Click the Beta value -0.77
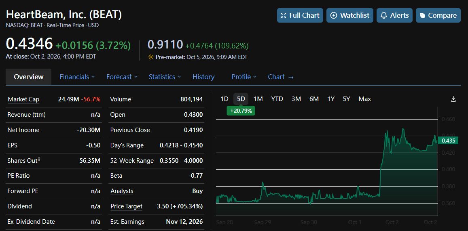The width and height of the screenshot is (468, 231). pos(196,176)
